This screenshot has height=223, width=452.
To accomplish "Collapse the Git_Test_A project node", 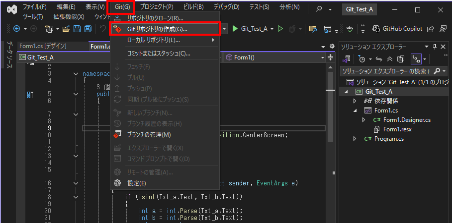I will [346, 92].
